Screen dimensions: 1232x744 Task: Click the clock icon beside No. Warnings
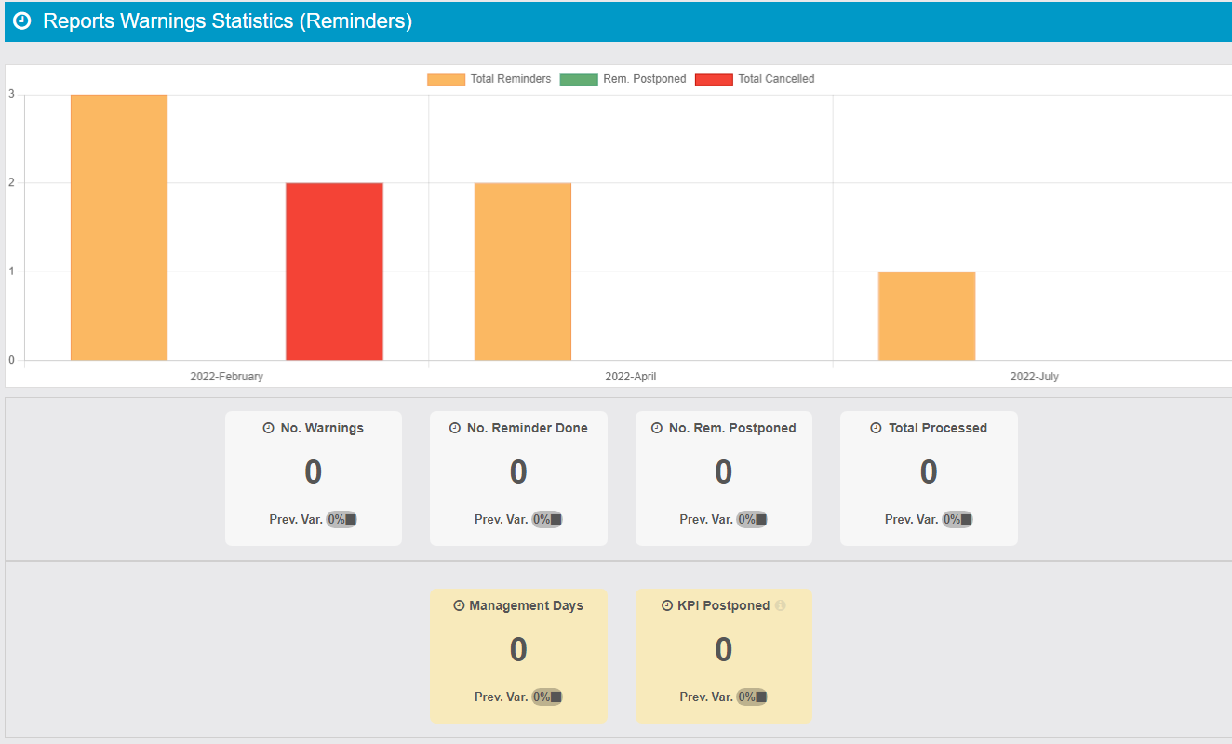pos(269,429)
